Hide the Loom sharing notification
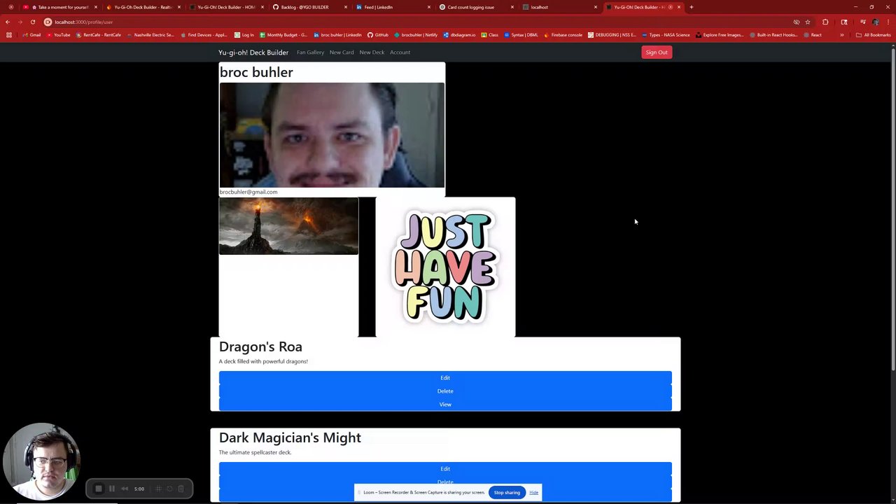The width and height of the screenshot is (896, 504). [x=533, y=493]
